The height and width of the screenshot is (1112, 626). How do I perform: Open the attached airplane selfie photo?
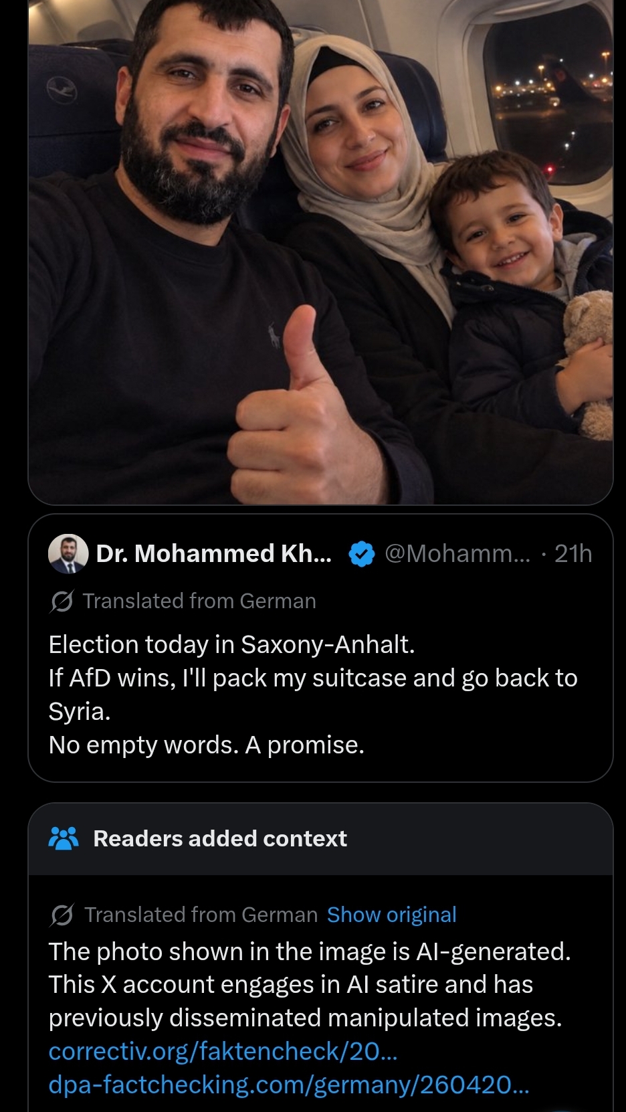320,252
